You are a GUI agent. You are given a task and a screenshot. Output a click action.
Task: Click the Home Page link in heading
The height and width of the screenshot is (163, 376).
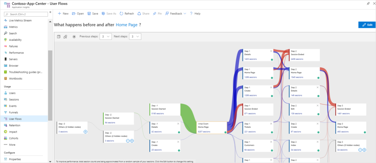point(127,25)
